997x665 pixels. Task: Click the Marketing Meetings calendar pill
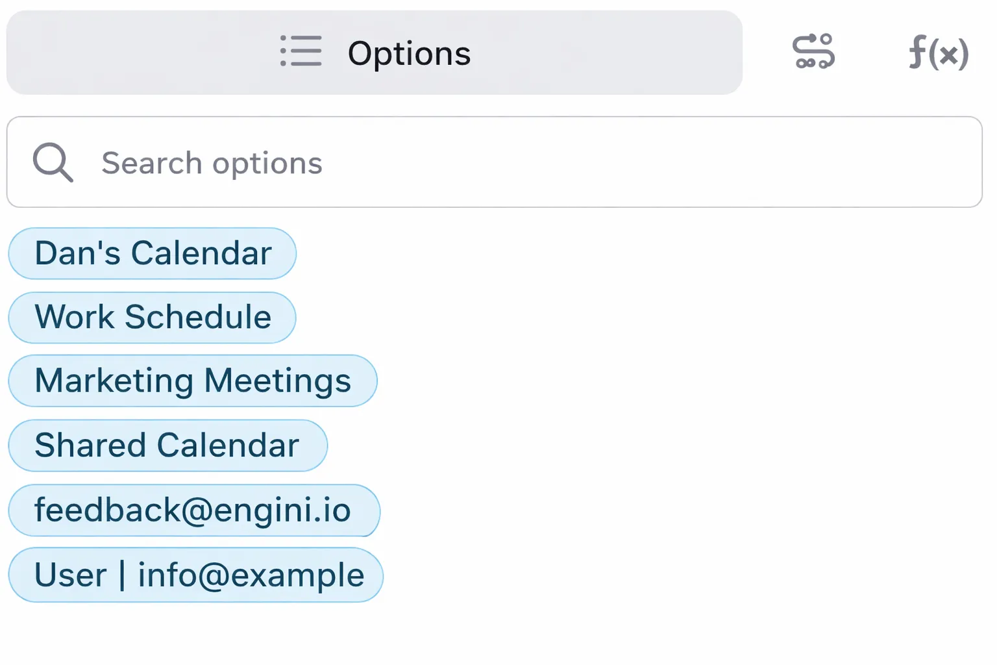click(193, 381)
